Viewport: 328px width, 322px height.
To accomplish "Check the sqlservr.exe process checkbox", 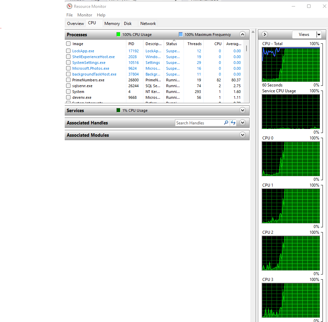I will pos(68,86).
